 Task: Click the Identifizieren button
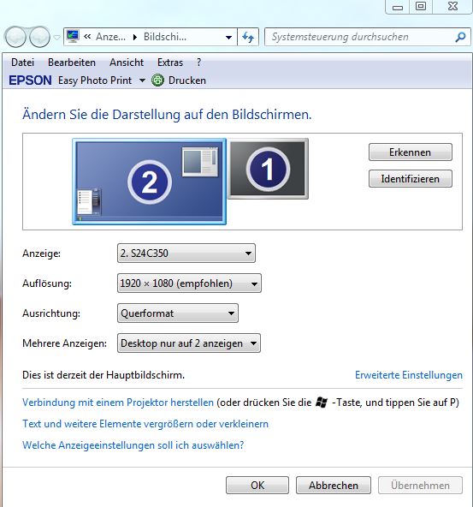pos(411,179)
